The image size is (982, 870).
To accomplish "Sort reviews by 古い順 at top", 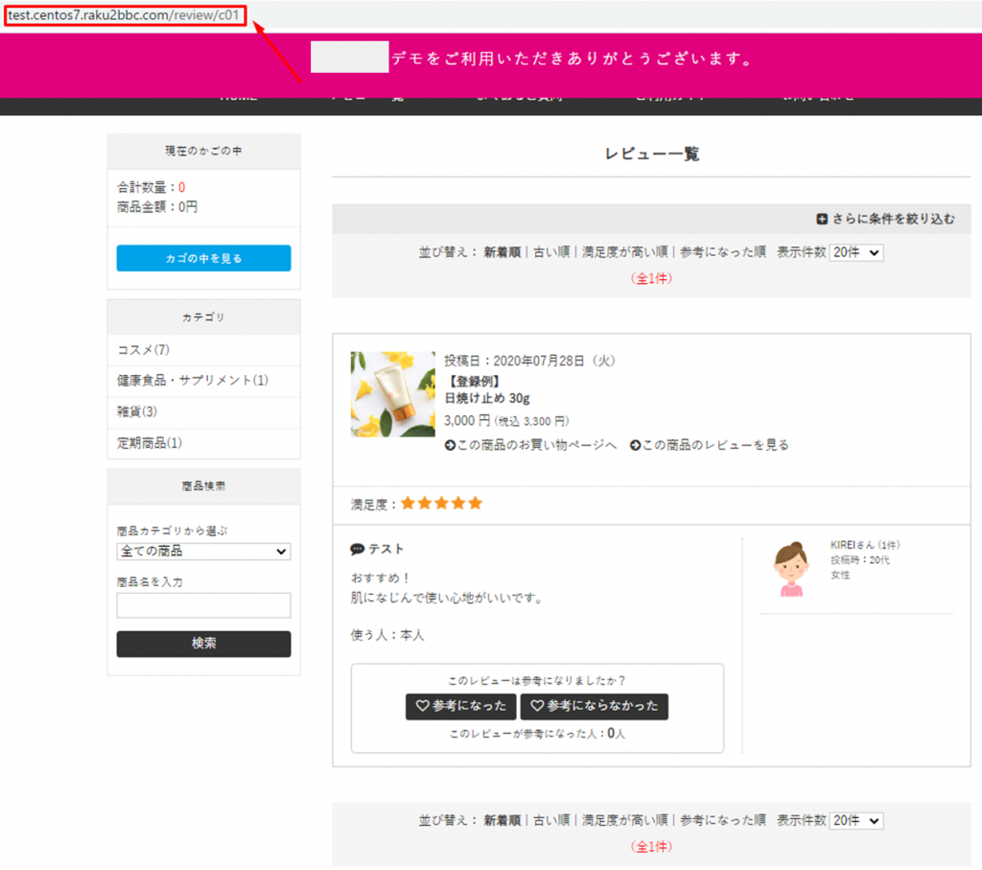I will pyautogui.click(x=551, y=253).
